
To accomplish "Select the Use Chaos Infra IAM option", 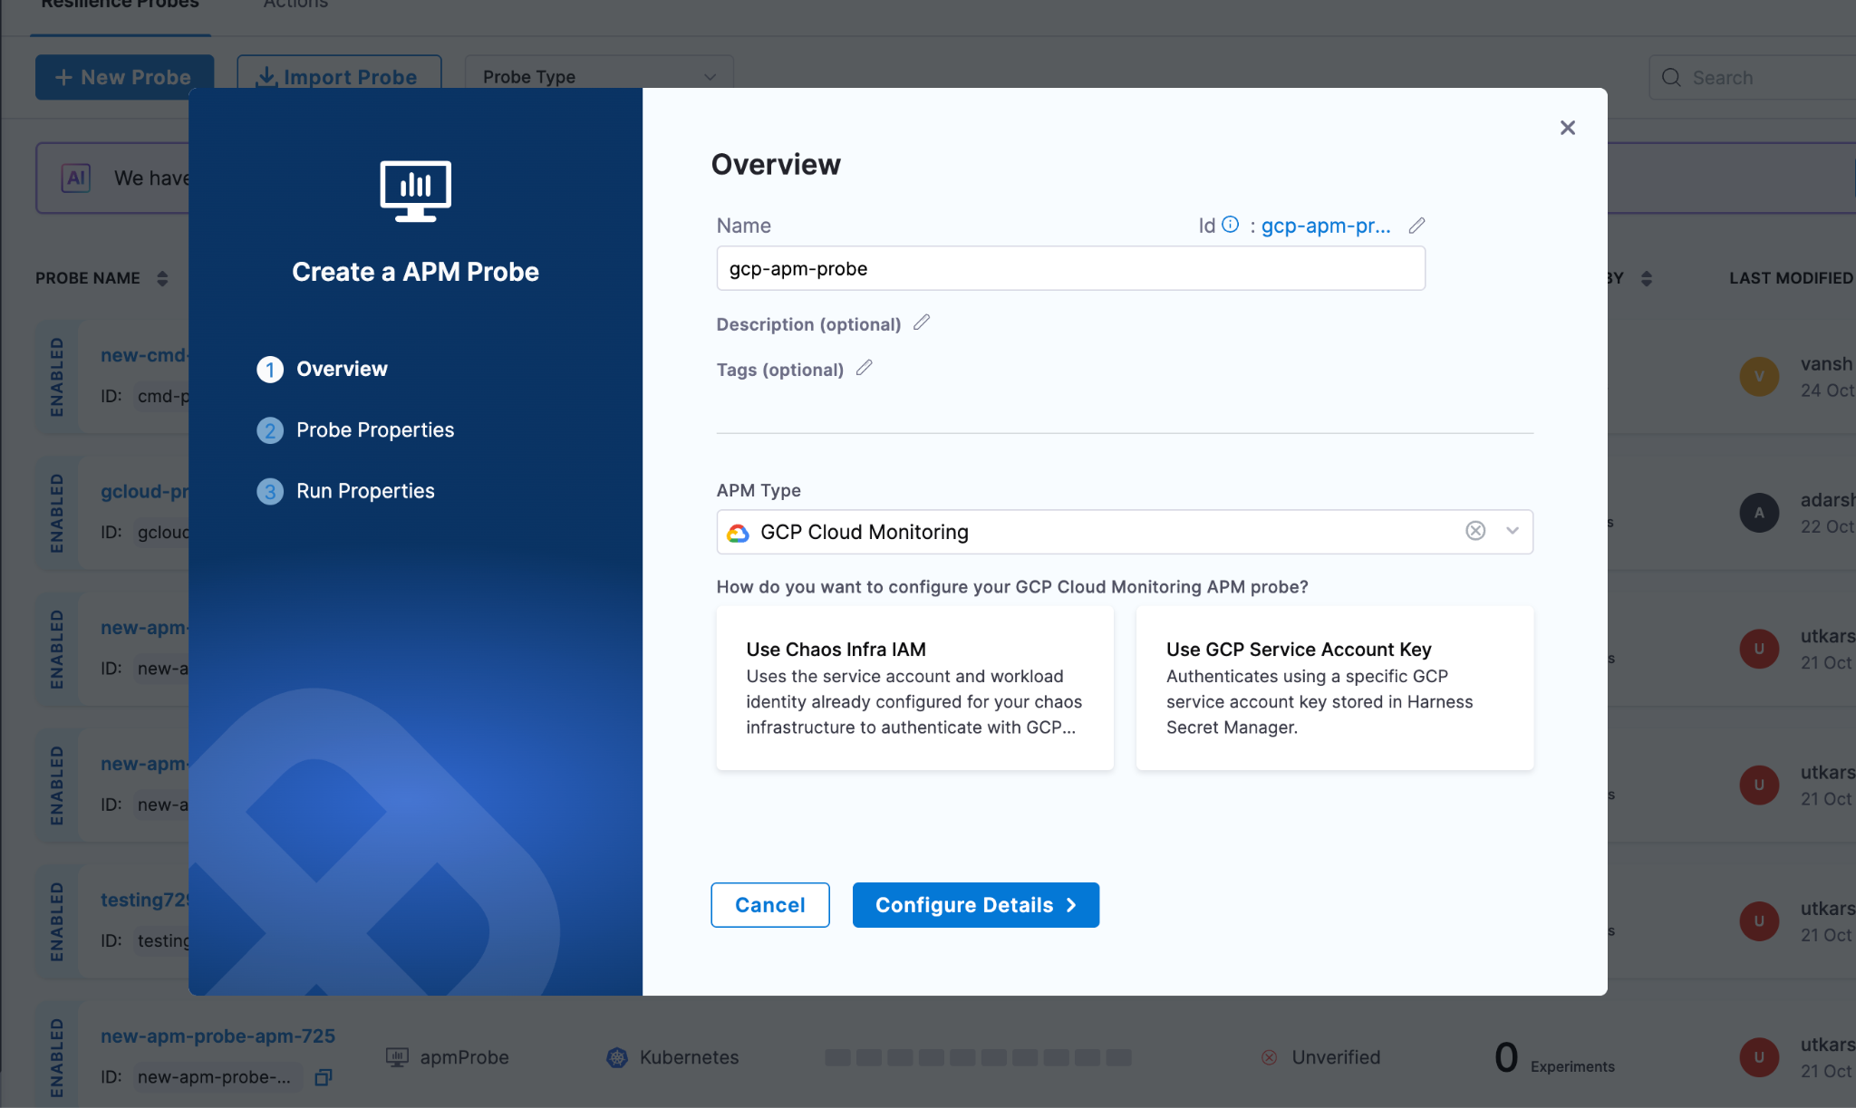I will (914, 688).
